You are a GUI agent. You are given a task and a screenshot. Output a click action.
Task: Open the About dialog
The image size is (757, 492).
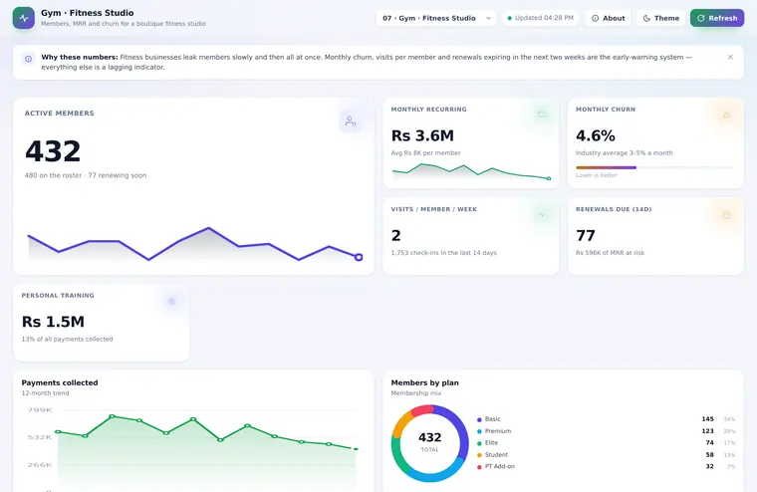click(x=608, y=18)
